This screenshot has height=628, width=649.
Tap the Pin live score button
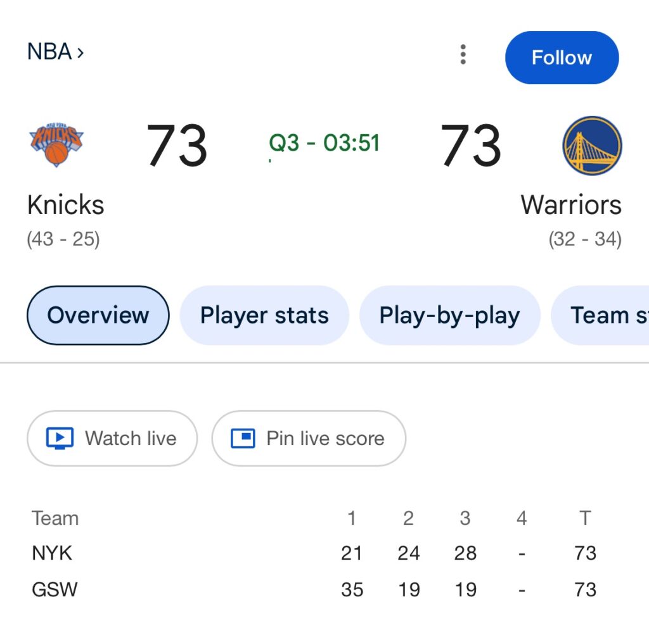click(x=309, y=439)
